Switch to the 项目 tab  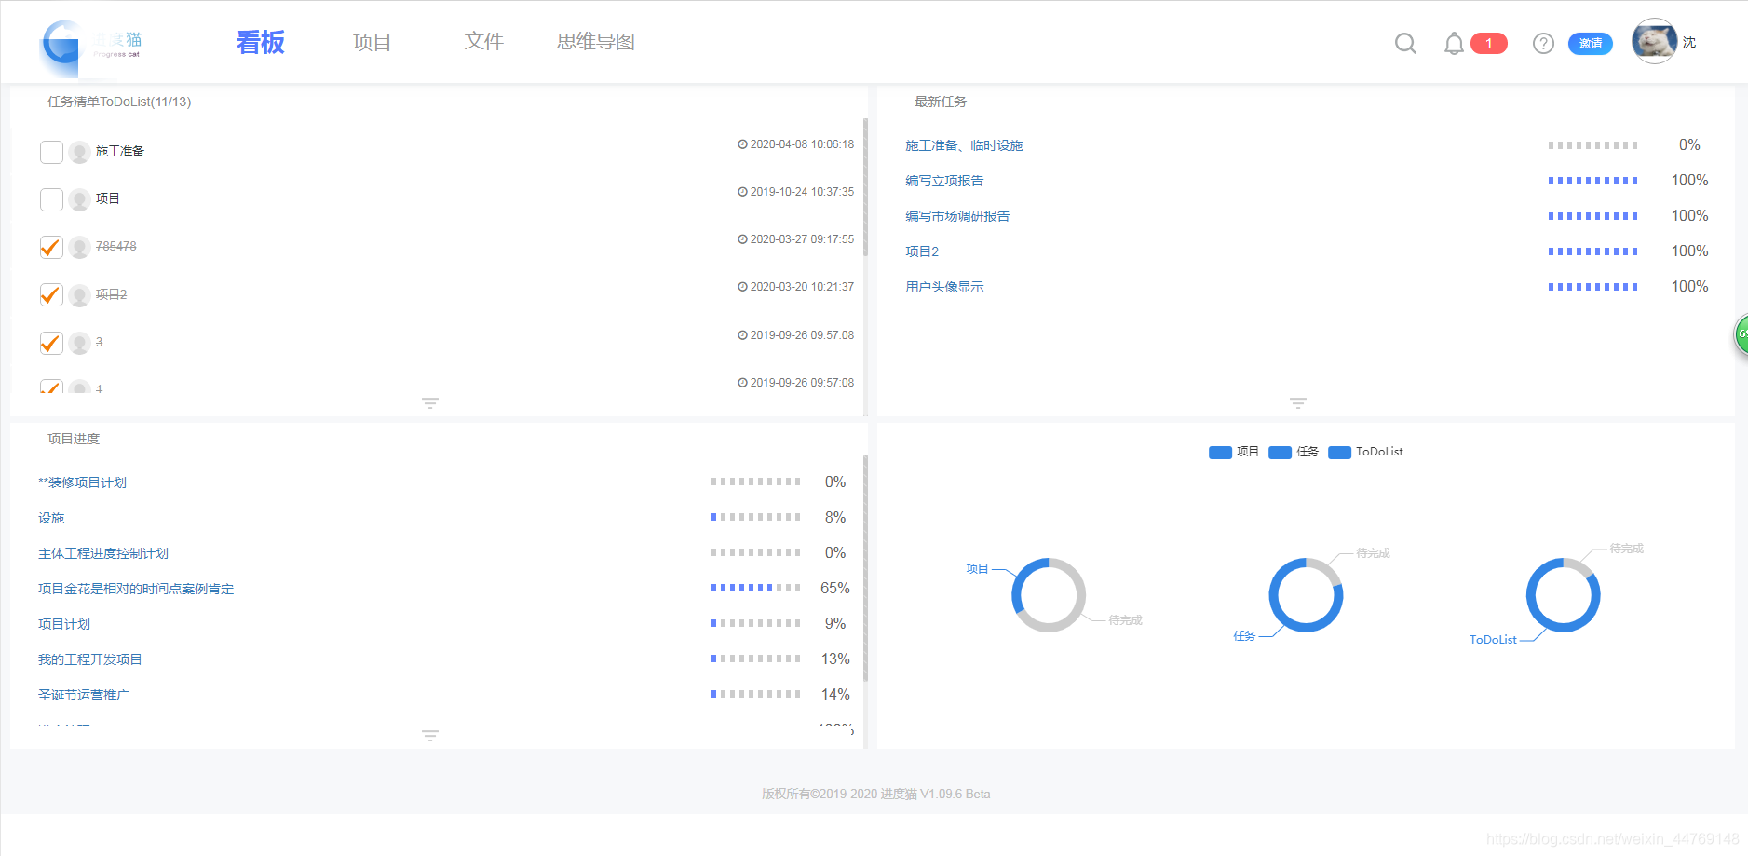[373, 41]
